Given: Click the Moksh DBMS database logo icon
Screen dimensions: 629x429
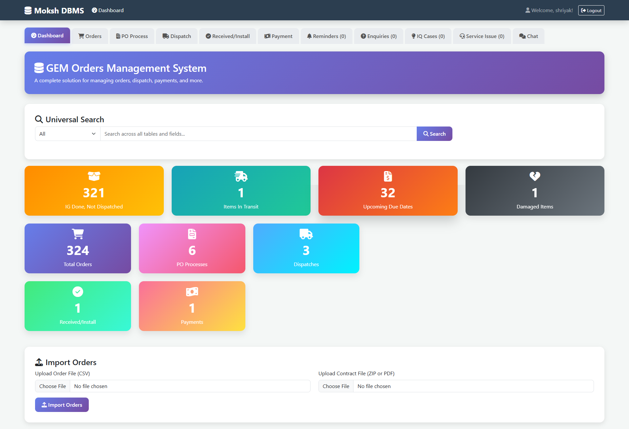Looking at the screenshot, I should [28, 10].
